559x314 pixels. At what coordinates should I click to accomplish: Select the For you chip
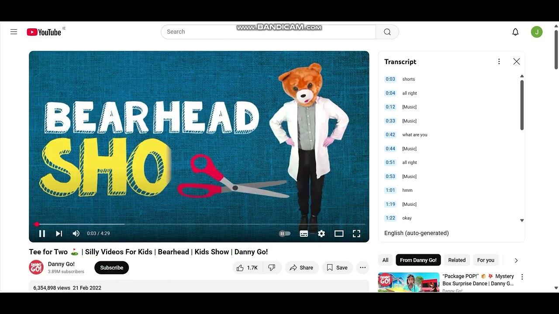[486, 260]
